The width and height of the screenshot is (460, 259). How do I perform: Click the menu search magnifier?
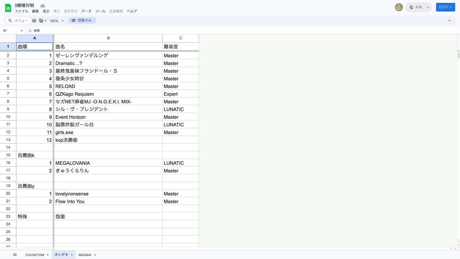point(10,21)
